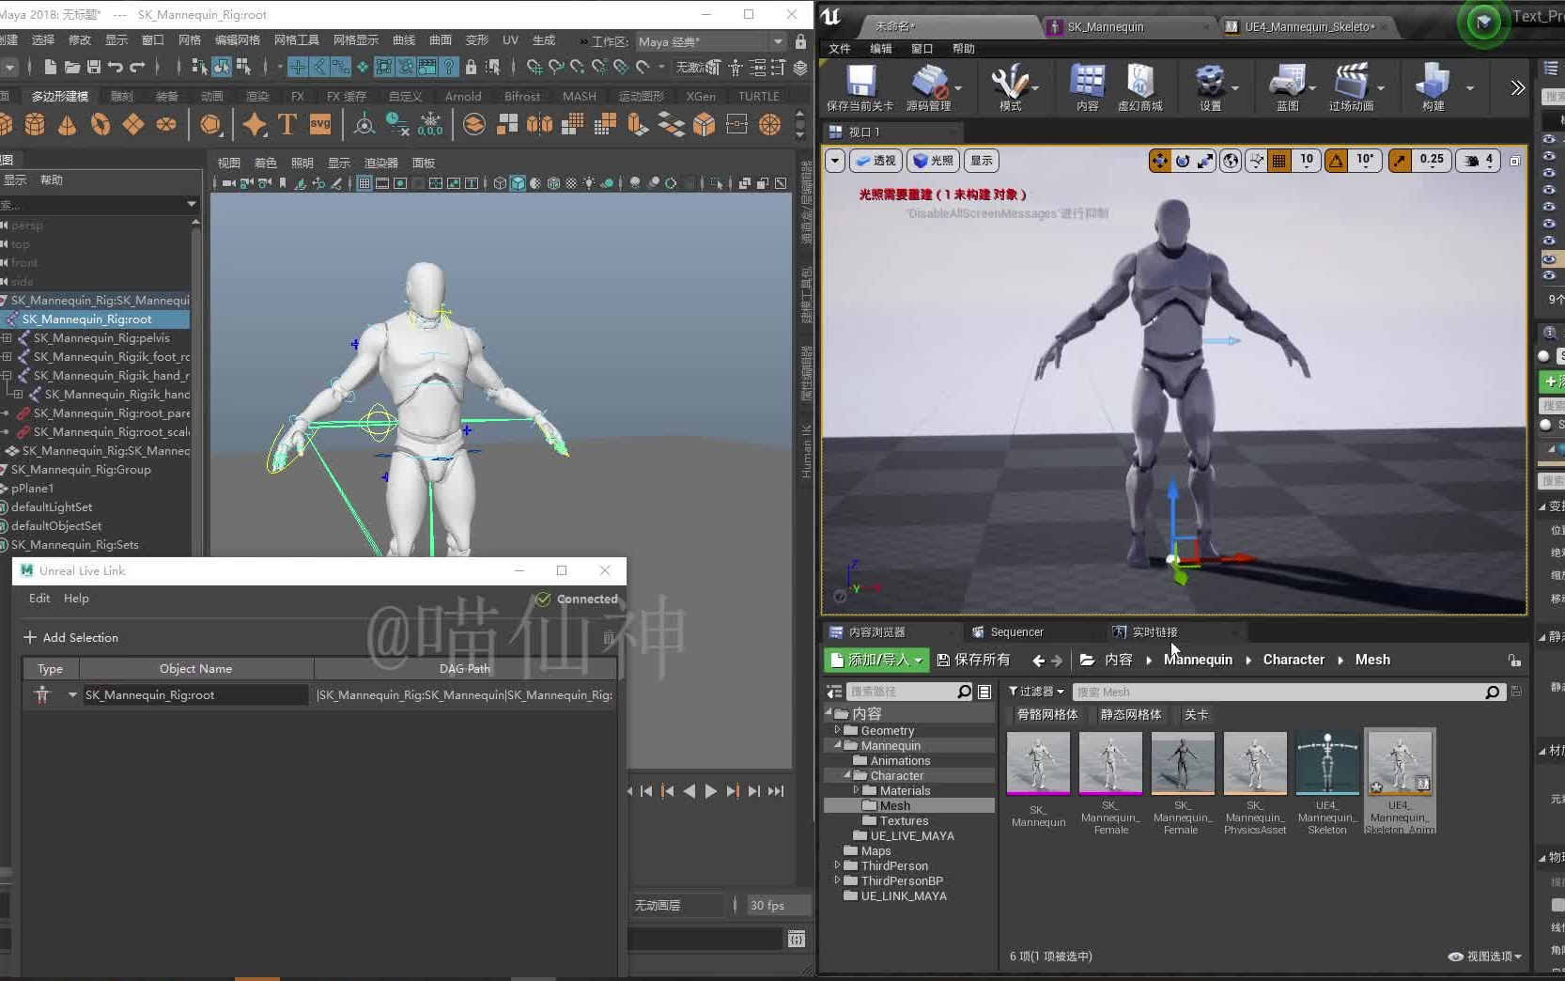
Task: Expand the Geometry folder in content tree
Action: [x=837, y=730]
